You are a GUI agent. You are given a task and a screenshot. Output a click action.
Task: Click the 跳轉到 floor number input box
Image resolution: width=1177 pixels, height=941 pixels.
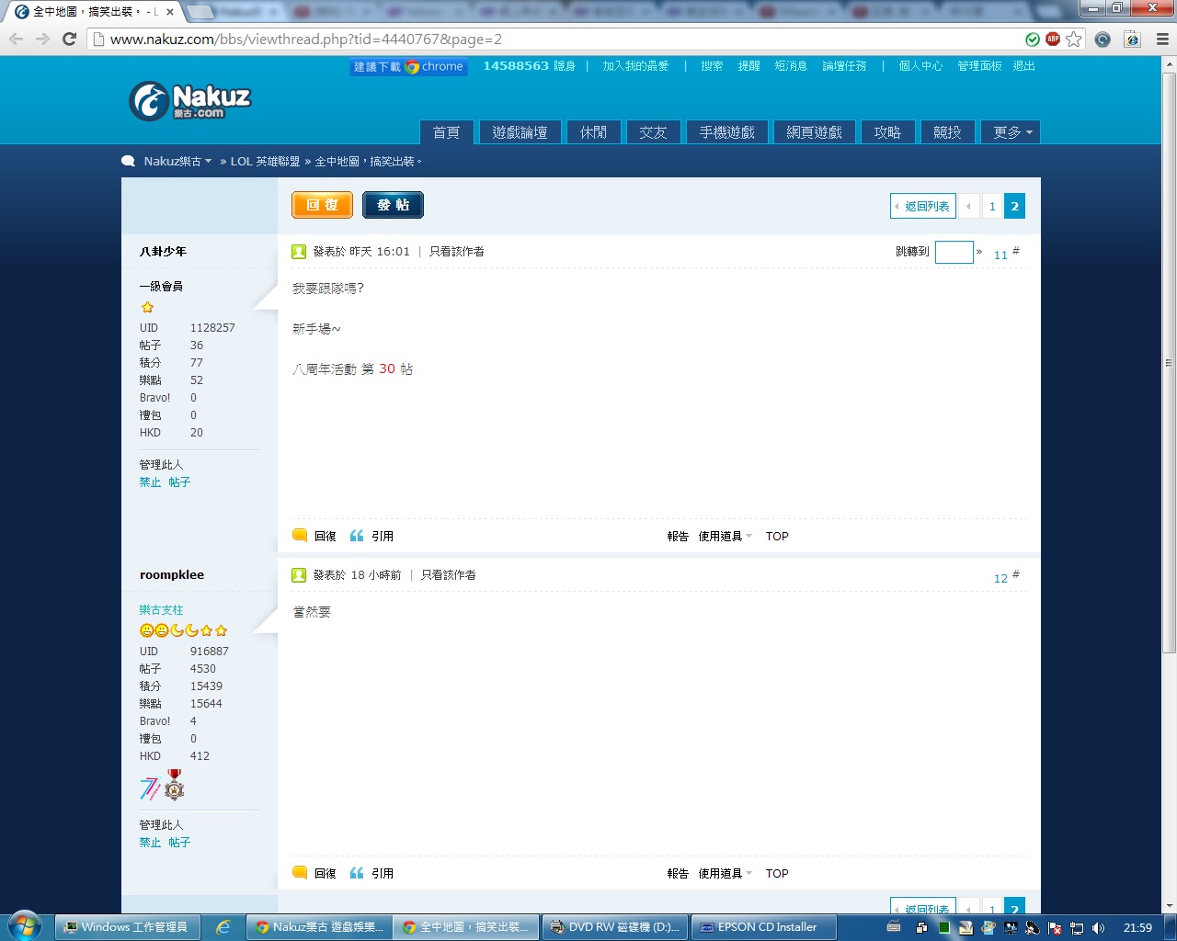(x=954, y=252)
